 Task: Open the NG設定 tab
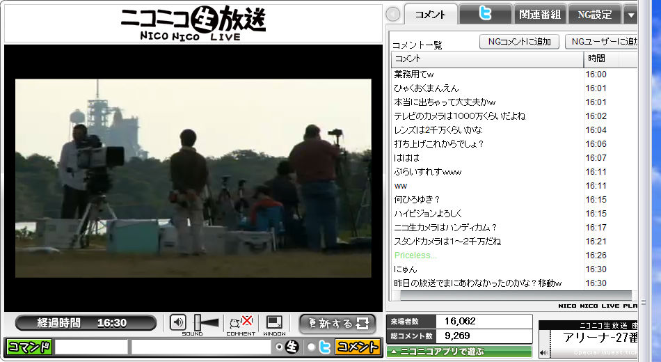(594, 15)
